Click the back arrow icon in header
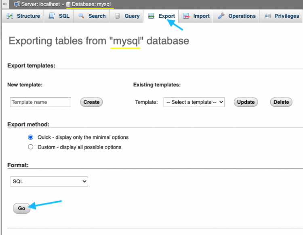The height and width of the screenshot is (235, 303). click(x=5, y=4)
